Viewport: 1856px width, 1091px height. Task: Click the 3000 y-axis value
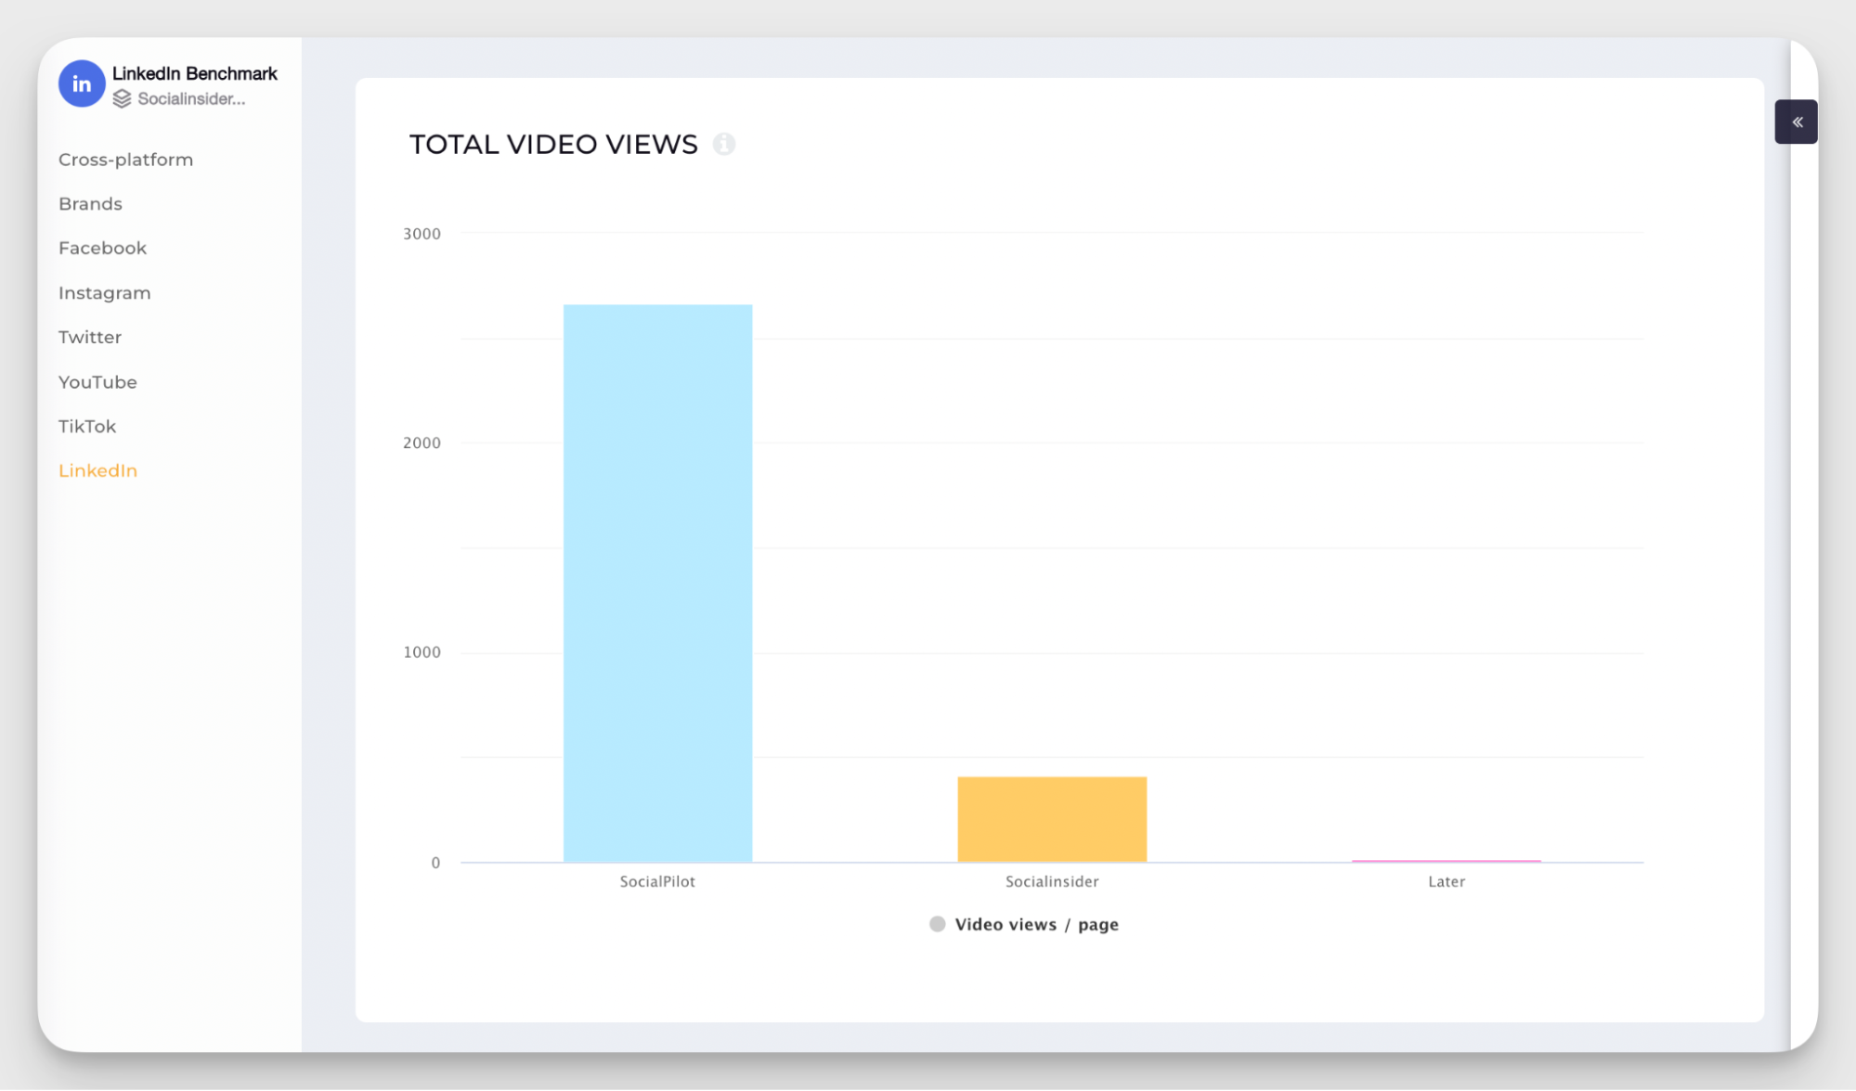pos(422,235)
